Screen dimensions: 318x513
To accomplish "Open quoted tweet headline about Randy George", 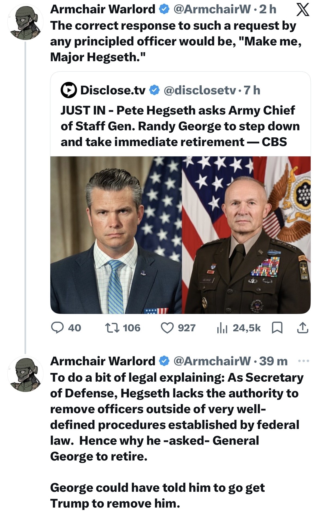I will pyautogui.click(x=180, y=126).
